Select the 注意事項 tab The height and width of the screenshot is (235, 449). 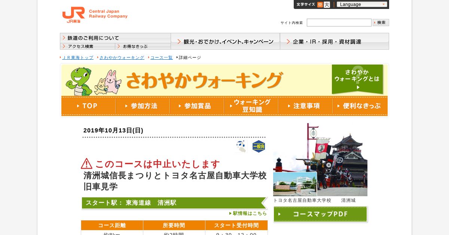(305, 106)
